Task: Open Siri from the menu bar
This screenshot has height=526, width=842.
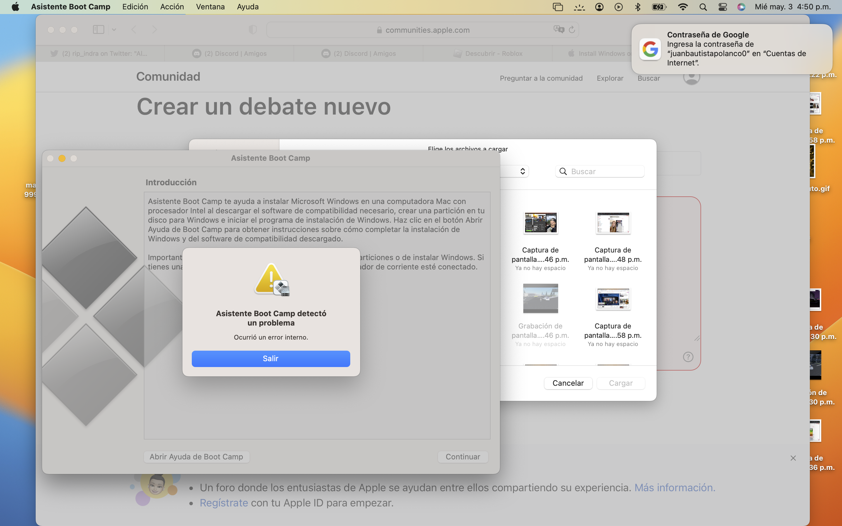Action: 741,7
